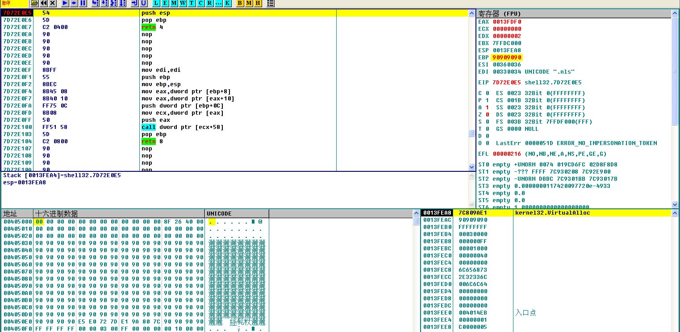This screenshot has width=680, height=332.
Task: Select the stack value 004014EB row
Action: click(x=547, y=313)
